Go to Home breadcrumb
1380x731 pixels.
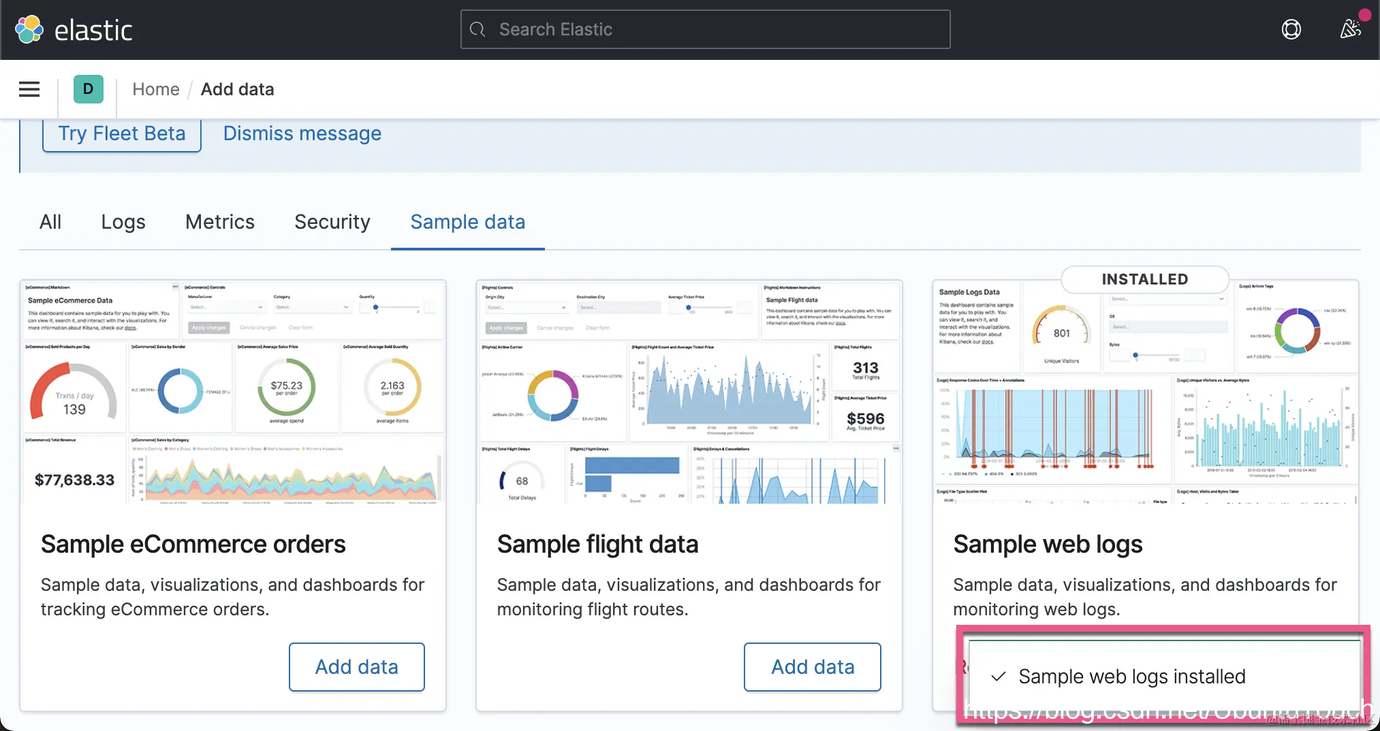pos(156,89)
